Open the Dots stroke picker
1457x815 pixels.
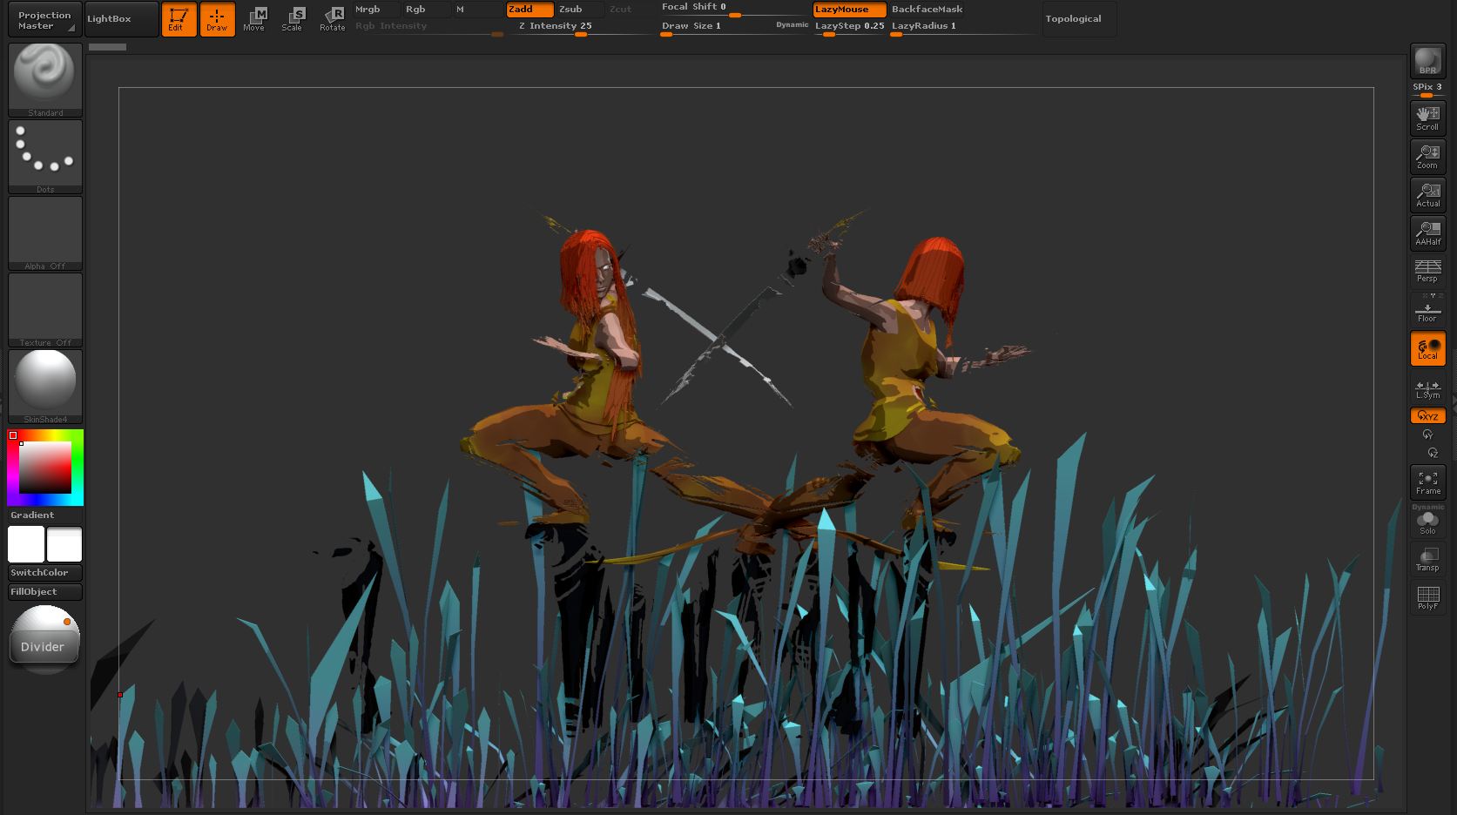tap(45, 157)
